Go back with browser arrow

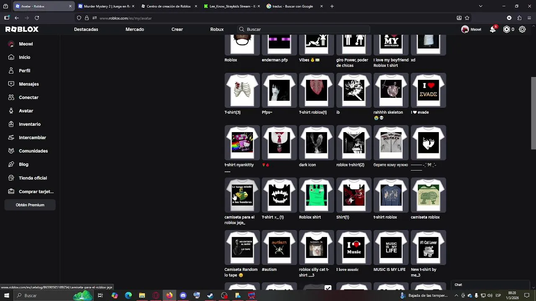tap(17, 18)
